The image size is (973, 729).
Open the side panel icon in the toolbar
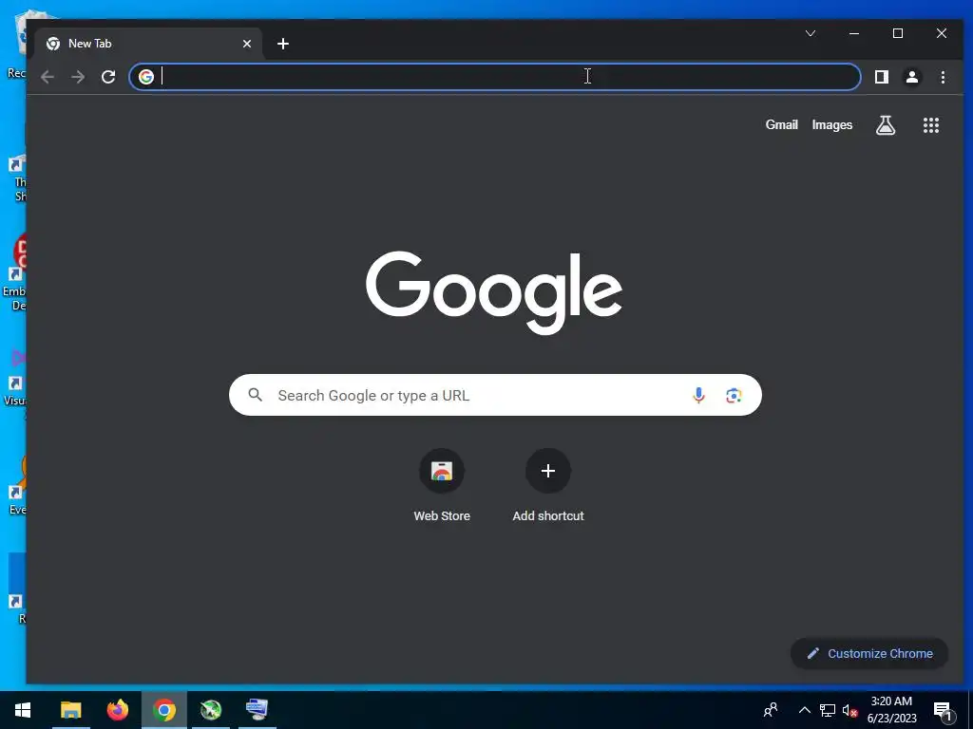pyautogui.click(x=881, y=77)
